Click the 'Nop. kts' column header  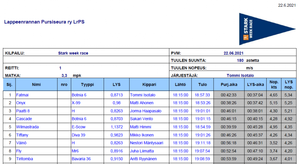[274, 84]
